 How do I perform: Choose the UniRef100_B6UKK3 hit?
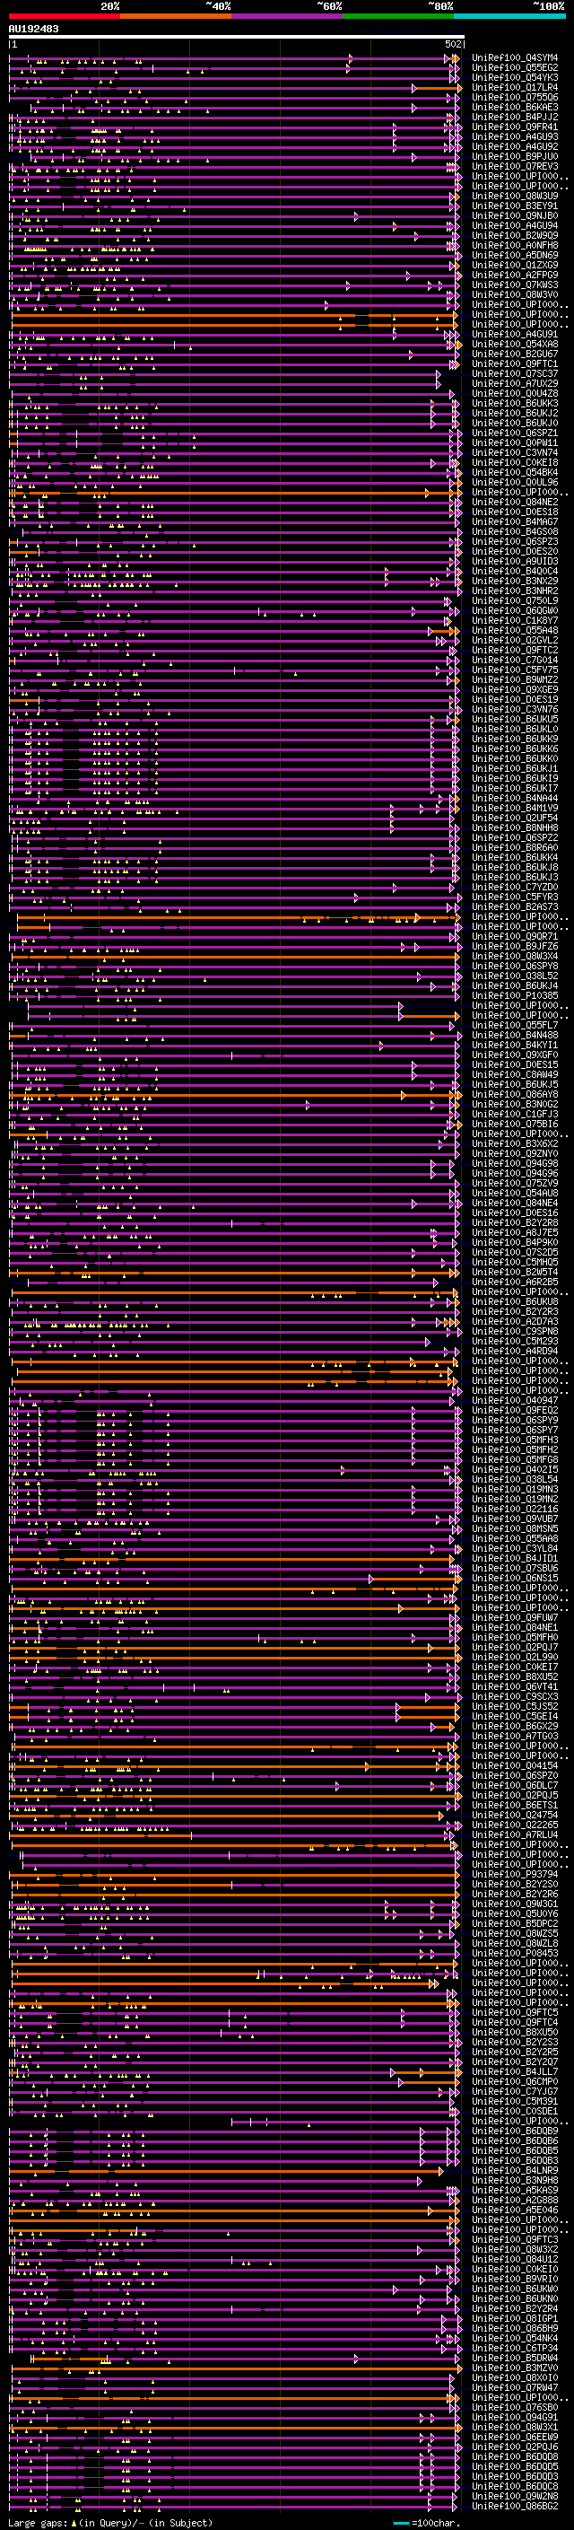pos(515,403)
